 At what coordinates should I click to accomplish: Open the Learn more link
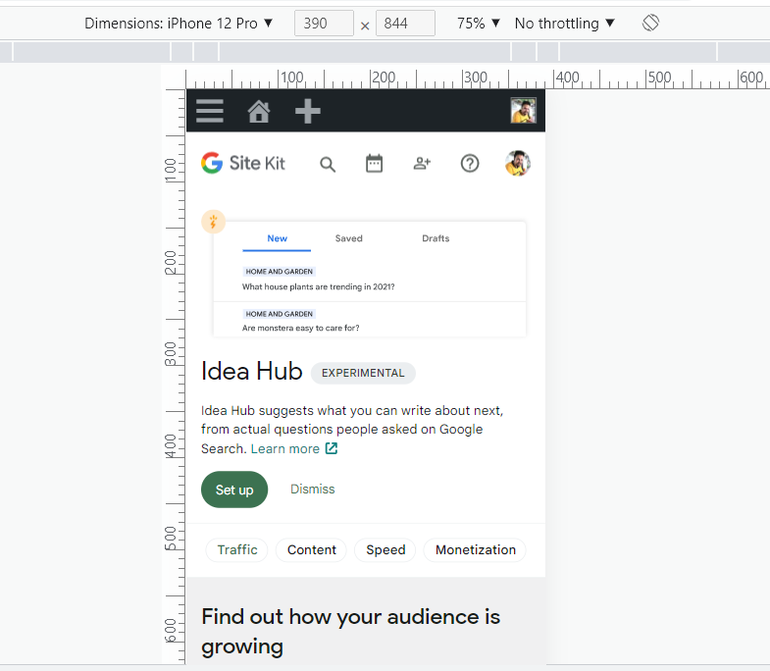[x=285, y=449]
